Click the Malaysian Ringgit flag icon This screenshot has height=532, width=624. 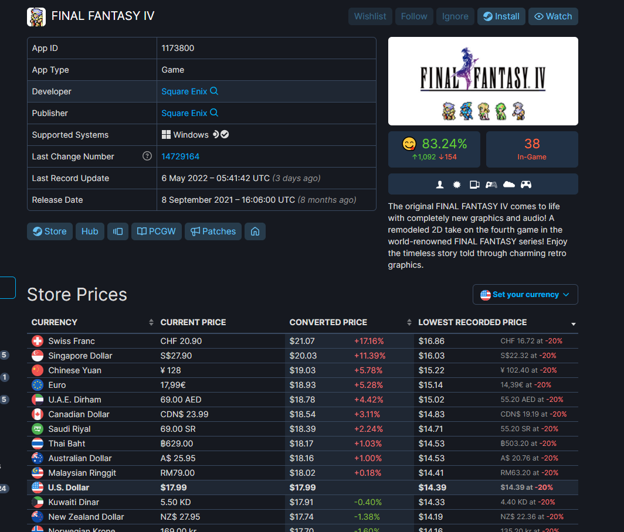[38, 473]
